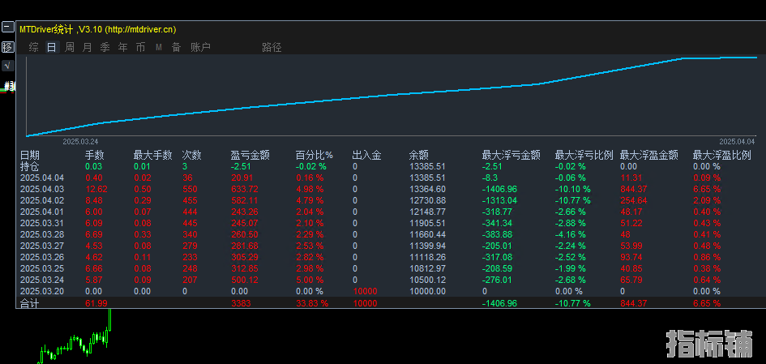Click the 61.99 total lots value
Viewport: 766px width, 364px height.
pos(96,303)
